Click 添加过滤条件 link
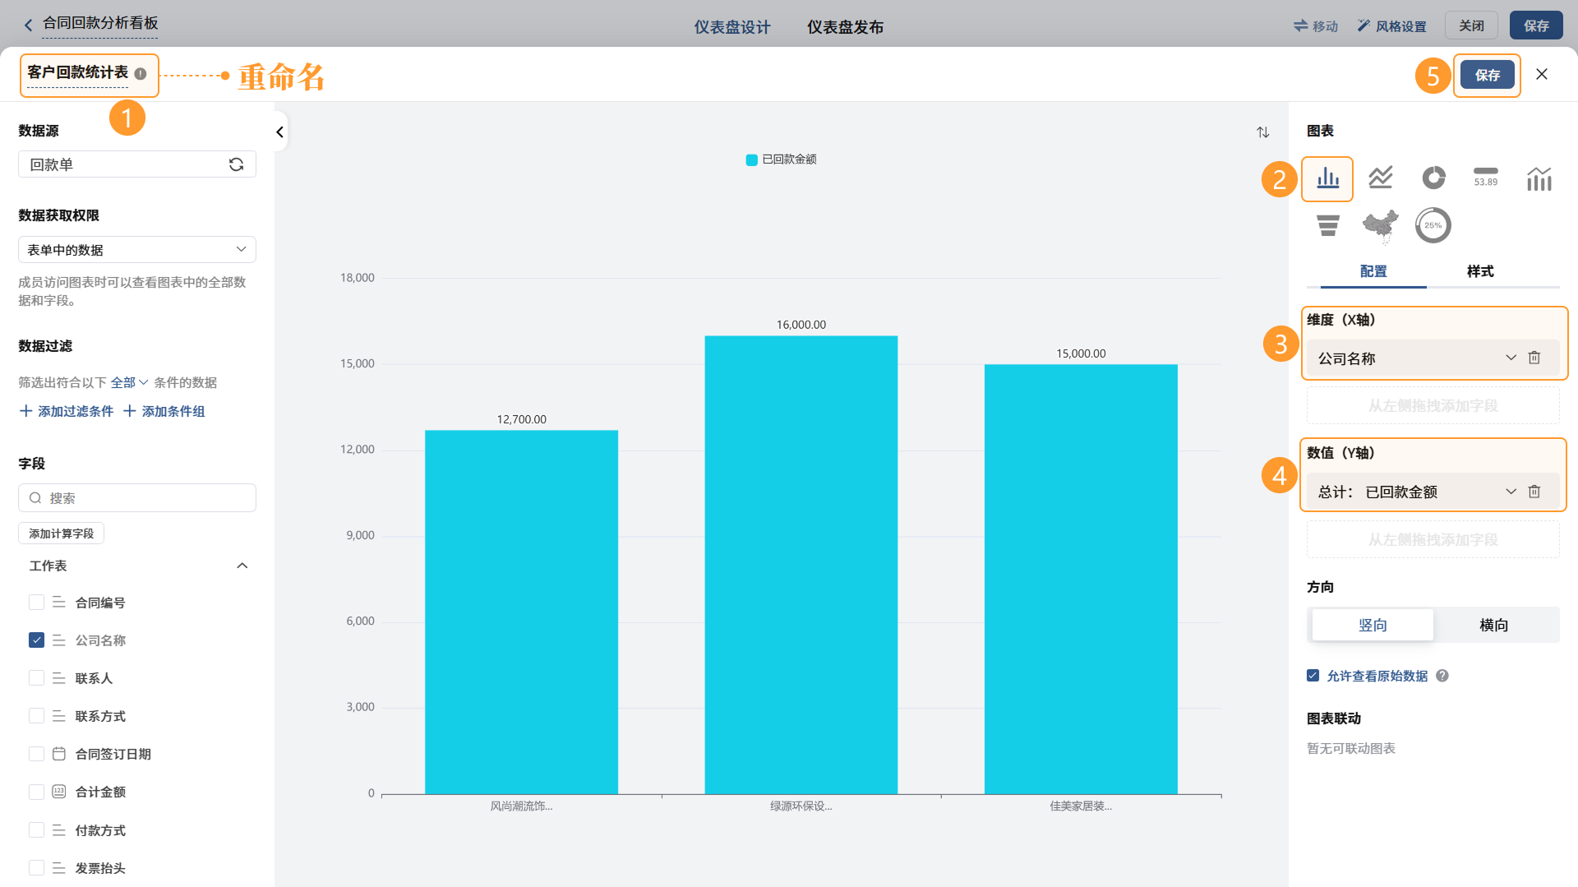Screen dimensions: 1578x887 point(67,411)
